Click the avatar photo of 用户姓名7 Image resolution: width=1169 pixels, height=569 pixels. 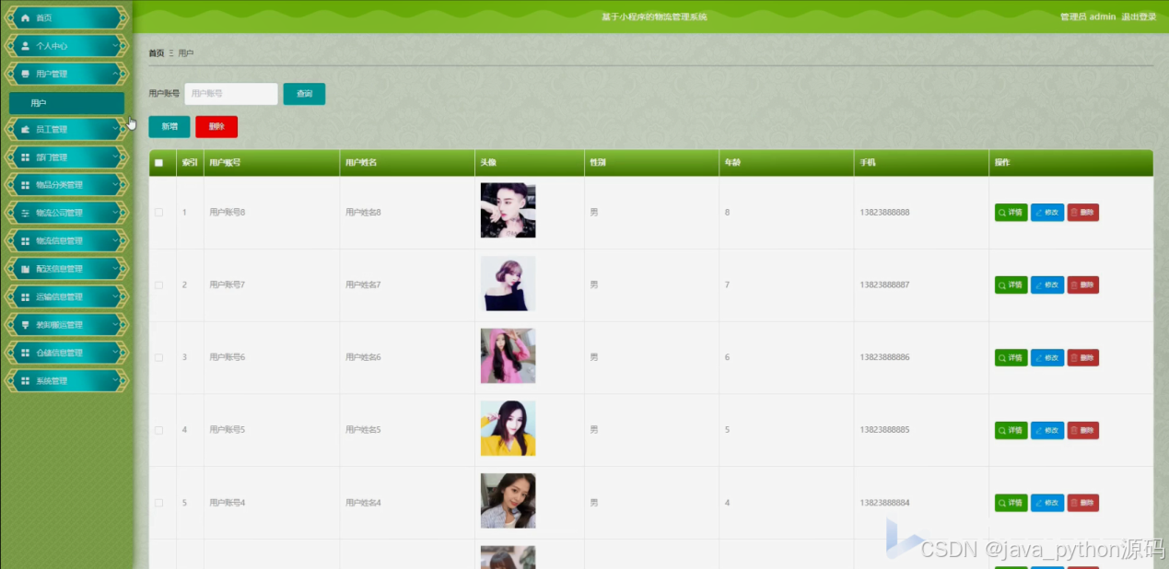[x=508, y=284]
